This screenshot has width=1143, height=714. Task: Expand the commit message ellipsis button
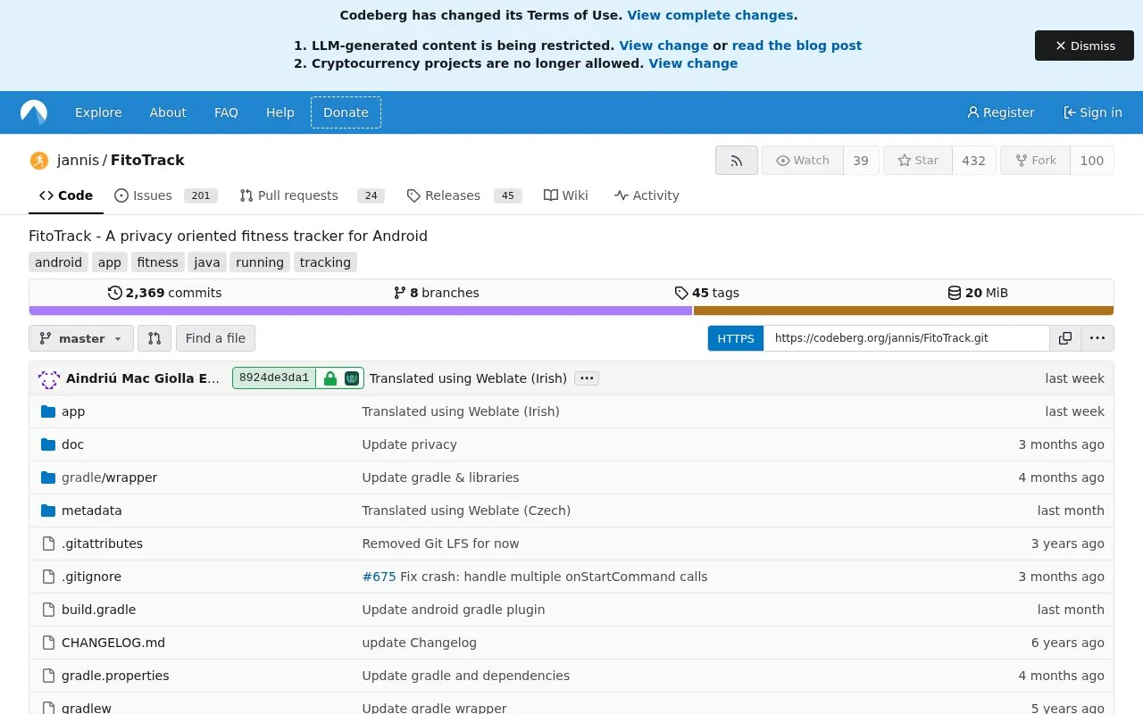pyautogui.click(x=587, y=378)
